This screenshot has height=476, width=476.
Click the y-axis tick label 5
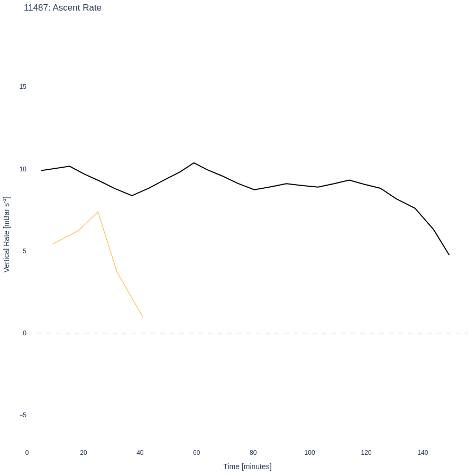tap(24, 251)
